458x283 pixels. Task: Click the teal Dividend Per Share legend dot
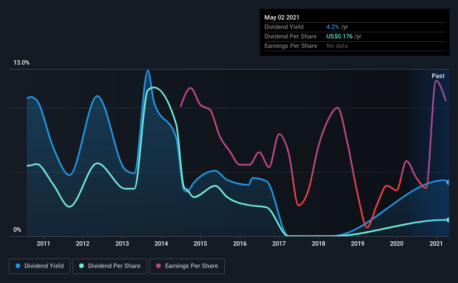(81, 266)
